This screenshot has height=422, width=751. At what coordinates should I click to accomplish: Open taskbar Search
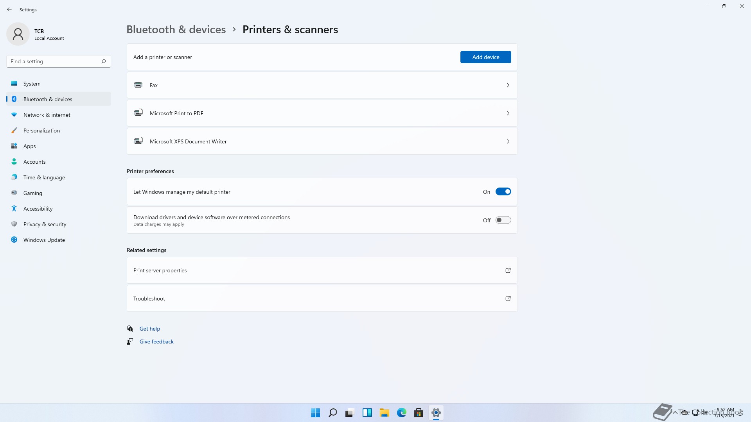[x=332, y=413]
